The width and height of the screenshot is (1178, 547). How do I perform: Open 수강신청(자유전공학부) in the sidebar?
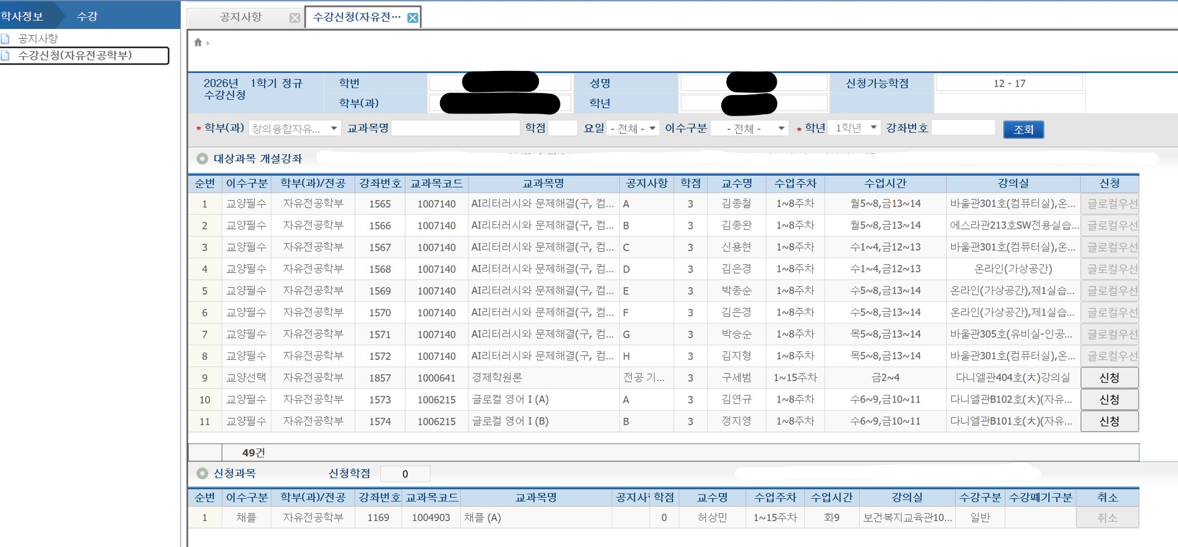(75, 56)
